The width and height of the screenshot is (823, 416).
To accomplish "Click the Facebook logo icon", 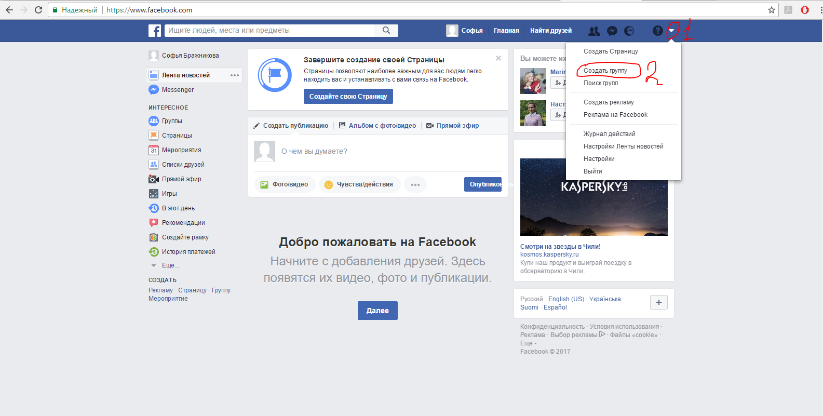I will 155,31.
